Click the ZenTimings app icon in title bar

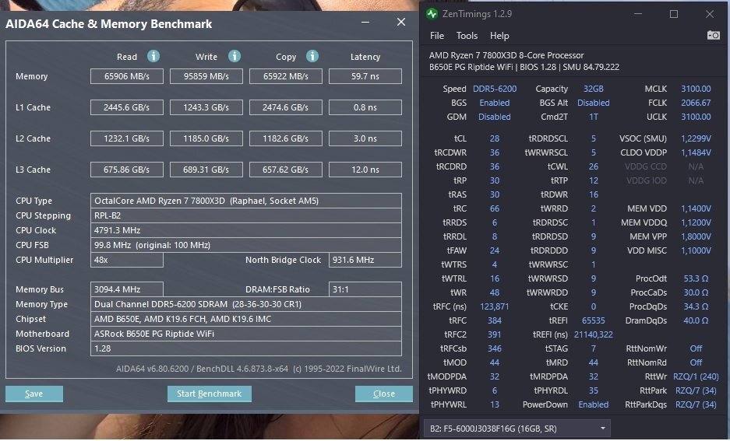pyautogui.click(x=432, y=14)
